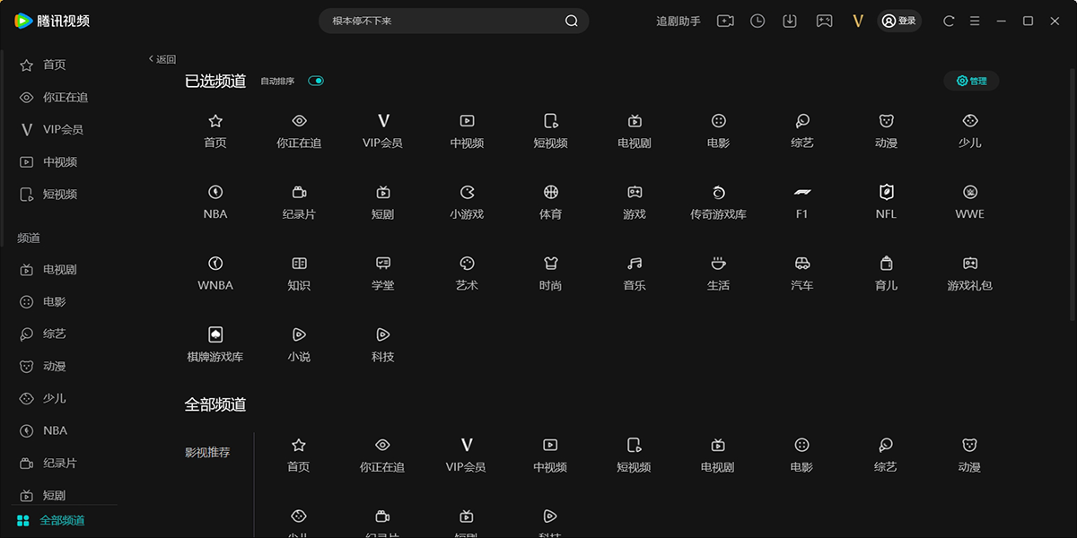Screen dimensions: 1077x538
Task: Click the game center controller icon
Action: (824, 21)
